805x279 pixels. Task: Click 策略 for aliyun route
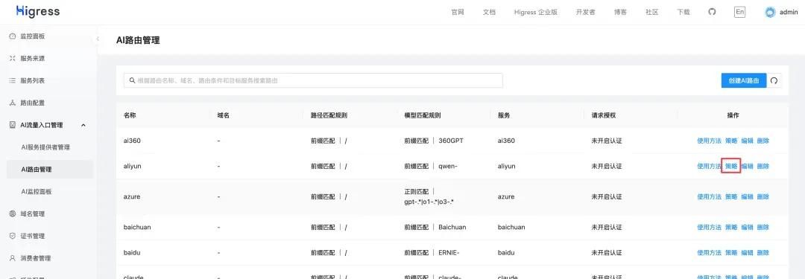(x=731, y=166)
